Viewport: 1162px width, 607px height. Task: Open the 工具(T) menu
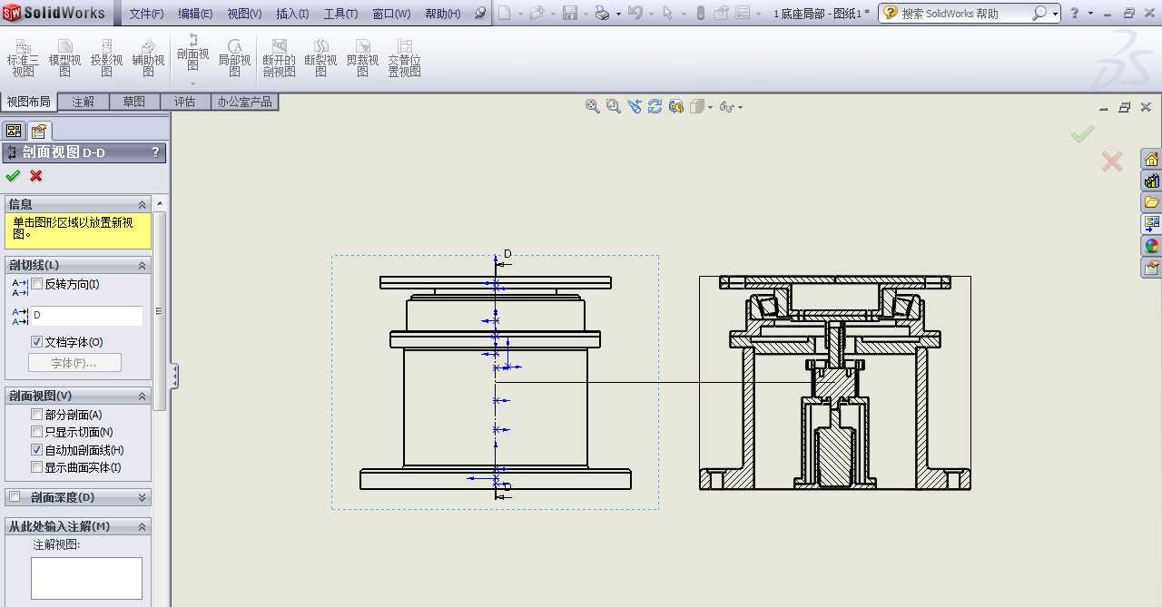tap(340, 14)
